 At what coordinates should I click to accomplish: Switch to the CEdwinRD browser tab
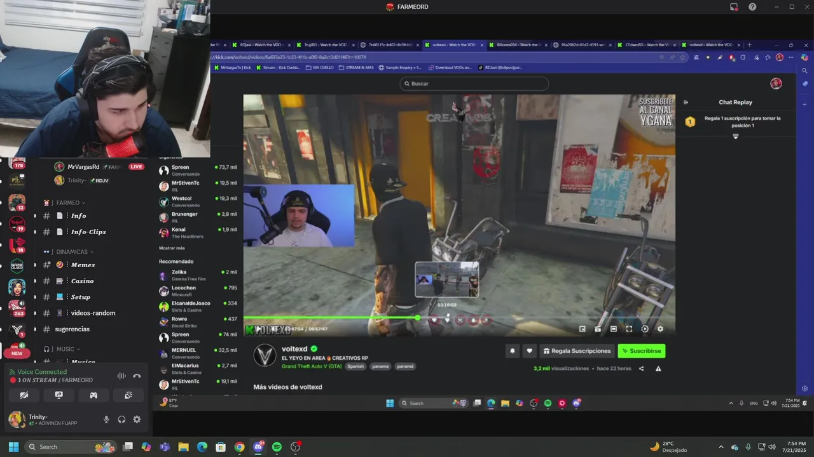[x=646, y=45]
